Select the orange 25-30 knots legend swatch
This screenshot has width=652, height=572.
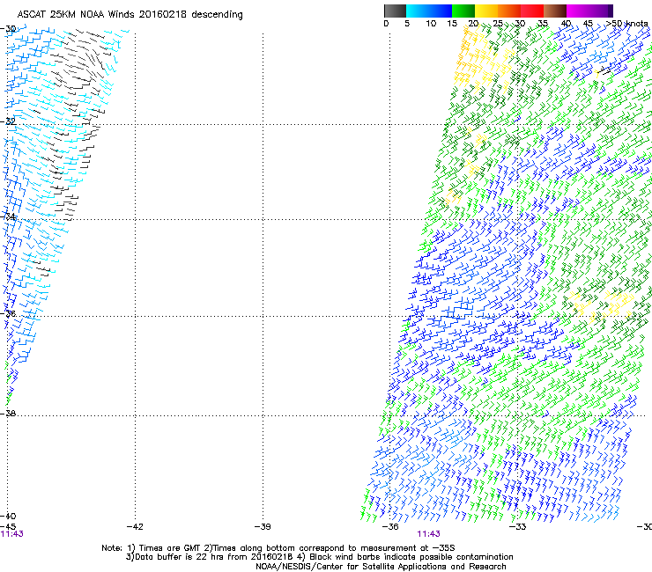pos(509,11)
